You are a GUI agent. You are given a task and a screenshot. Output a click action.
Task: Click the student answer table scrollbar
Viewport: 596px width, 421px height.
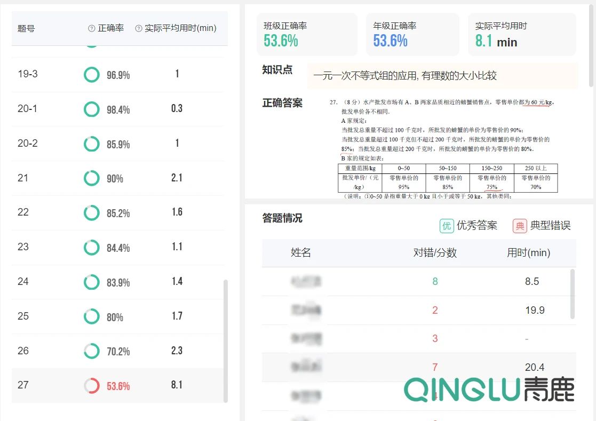point(573,293)
